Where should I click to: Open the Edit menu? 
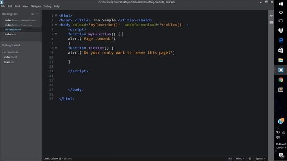point(10,6)
